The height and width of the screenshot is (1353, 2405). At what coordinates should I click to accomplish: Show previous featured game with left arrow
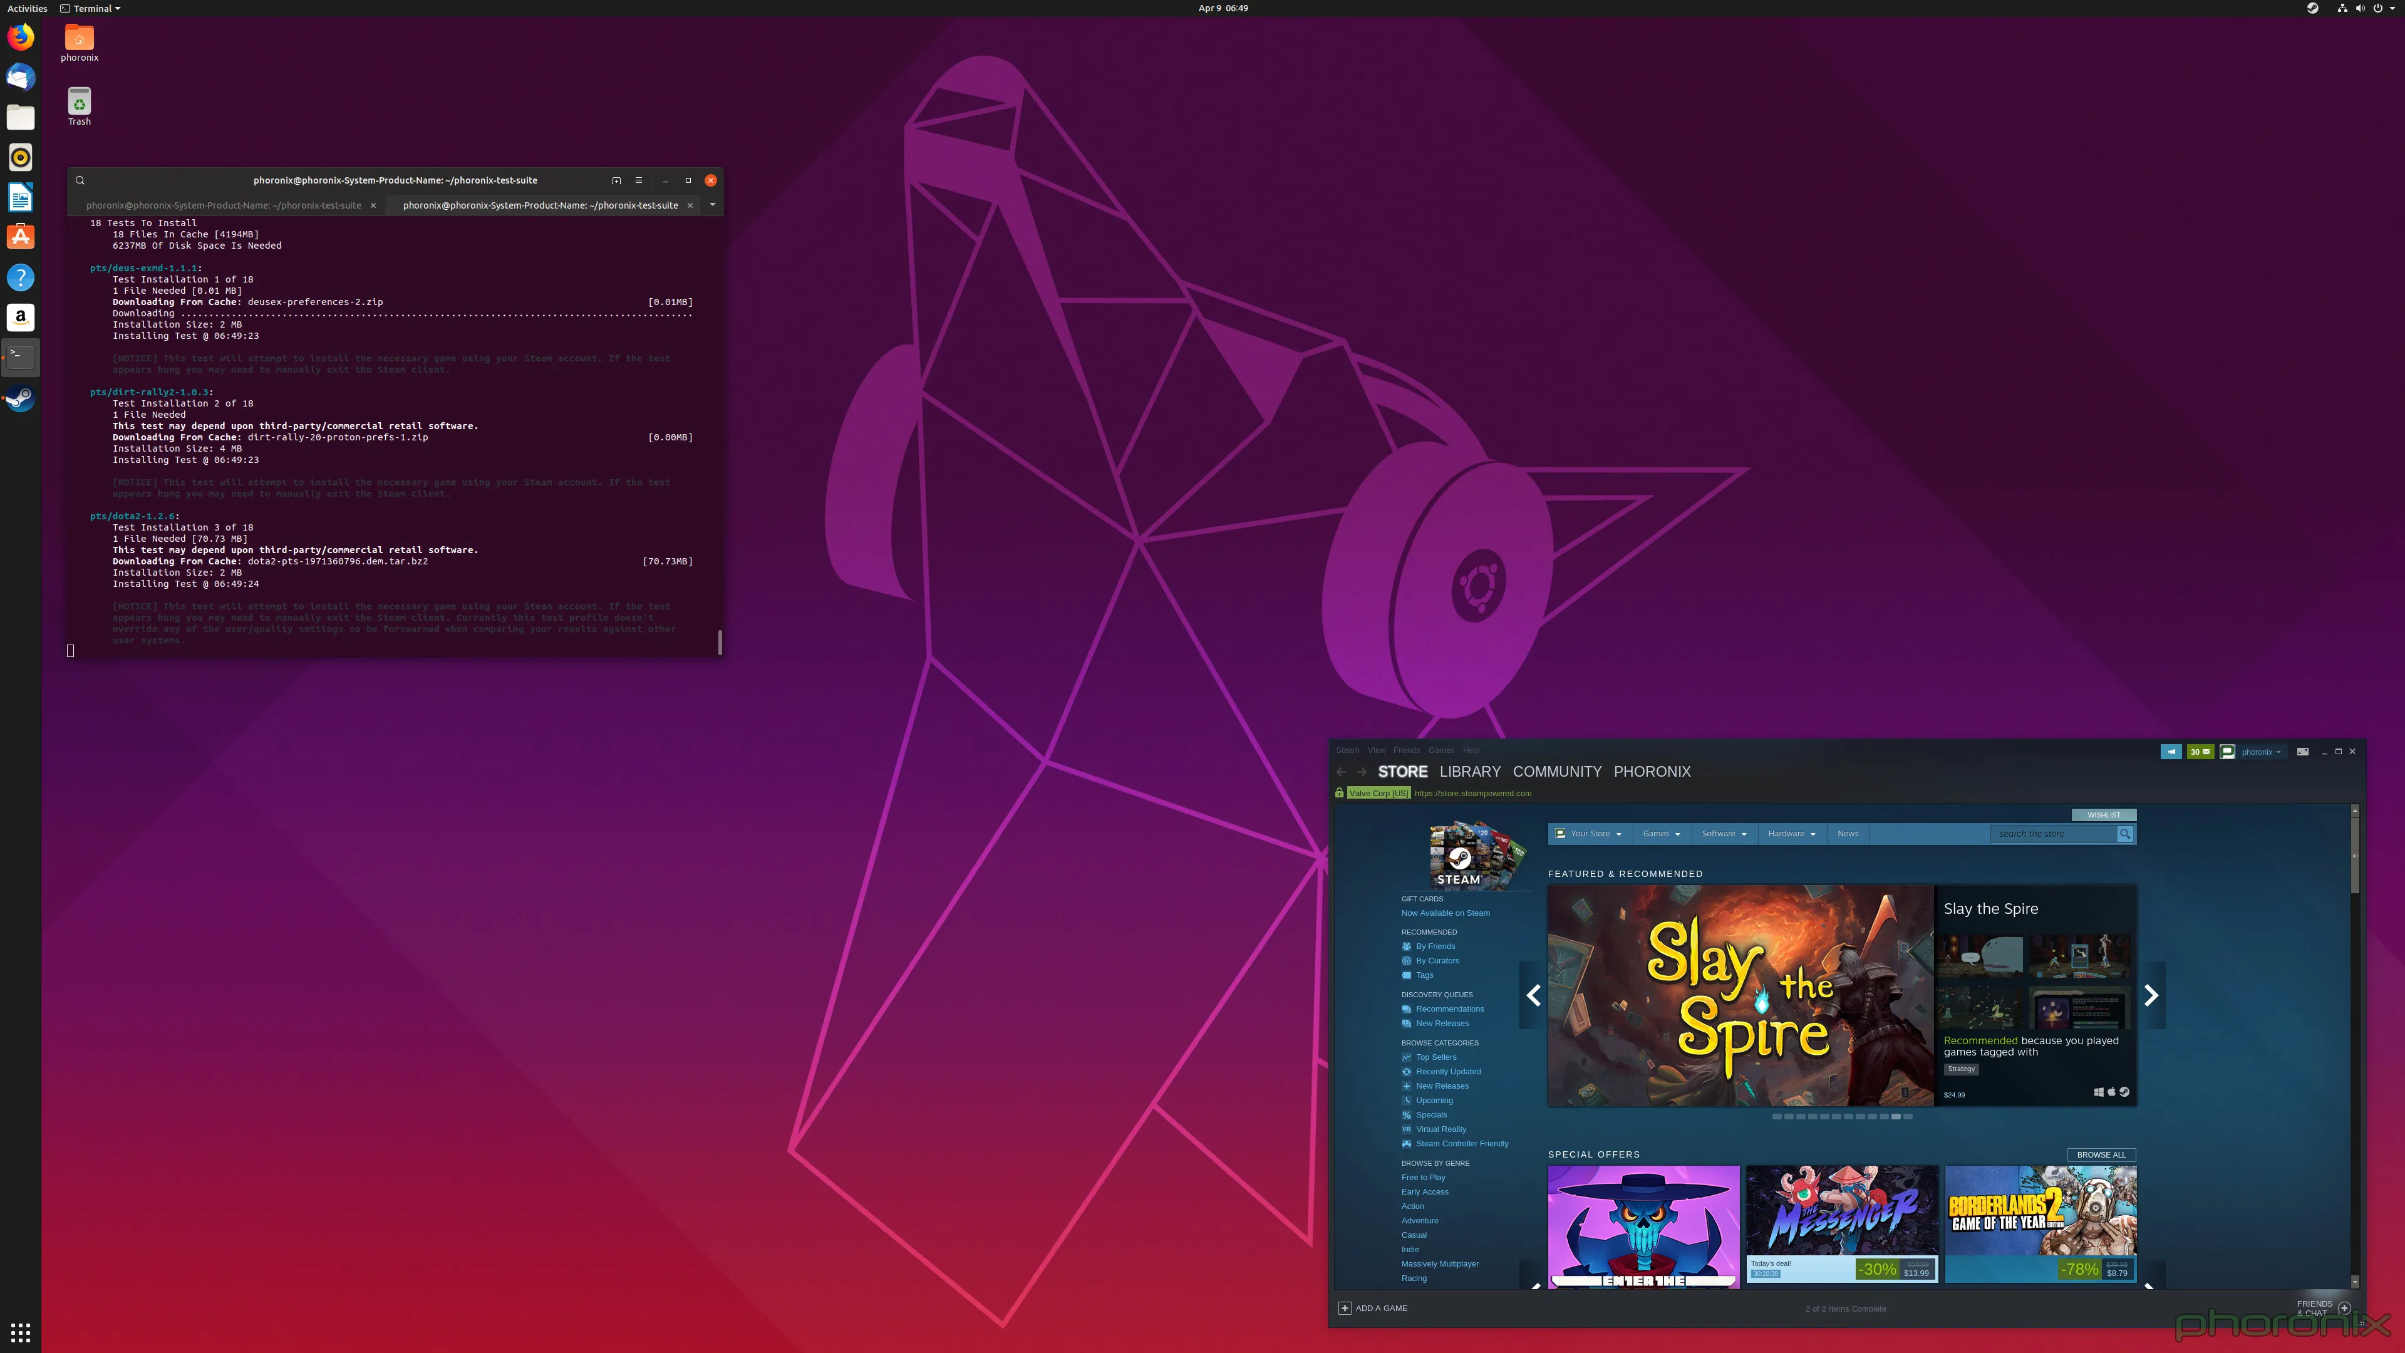tap(1533, 995)
